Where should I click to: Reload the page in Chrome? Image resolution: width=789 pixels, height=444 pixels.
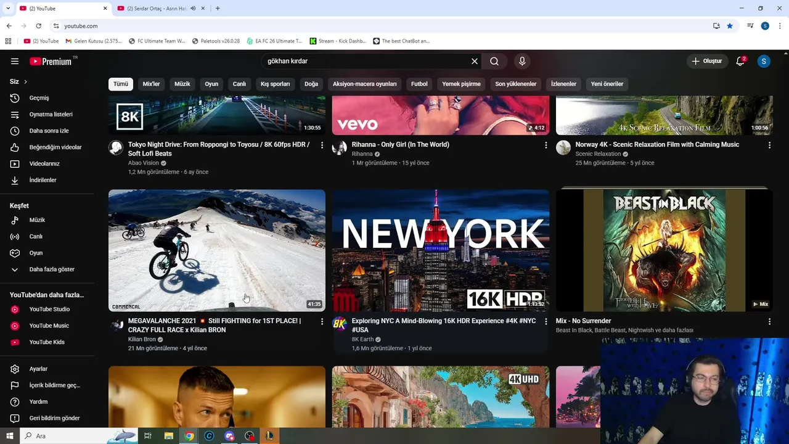tap(38, 26)
